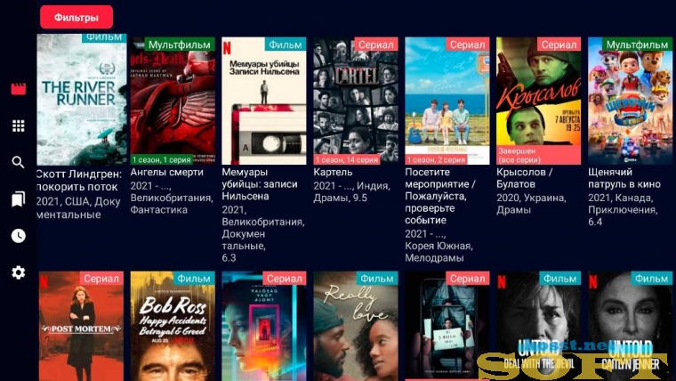Click Сериал badge on Крысолов poster
This screenshot has height=381, width=676.
559,45
